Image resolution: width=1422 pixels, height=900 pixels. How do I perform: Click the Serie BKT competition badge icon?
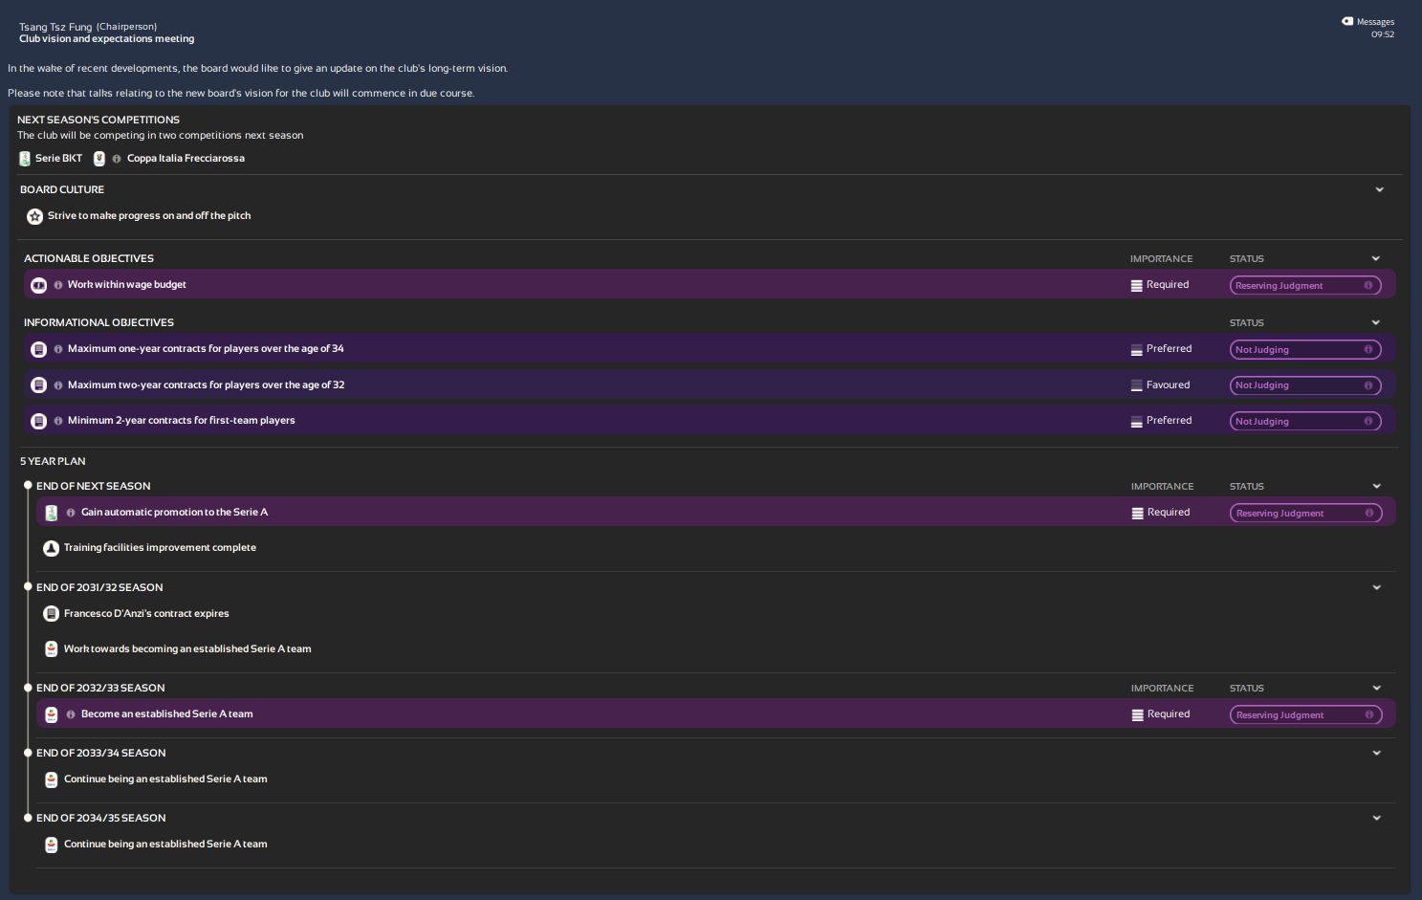[x=25, y=159]
